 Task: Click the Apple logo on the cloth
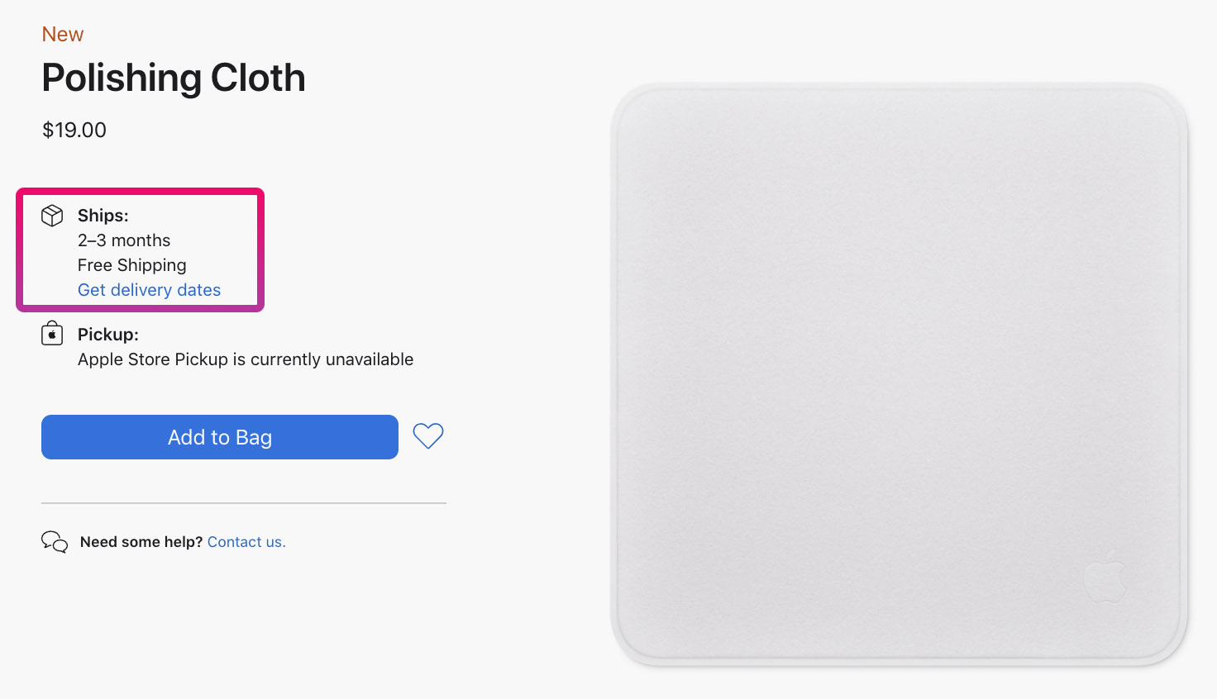coord(1105,576)
